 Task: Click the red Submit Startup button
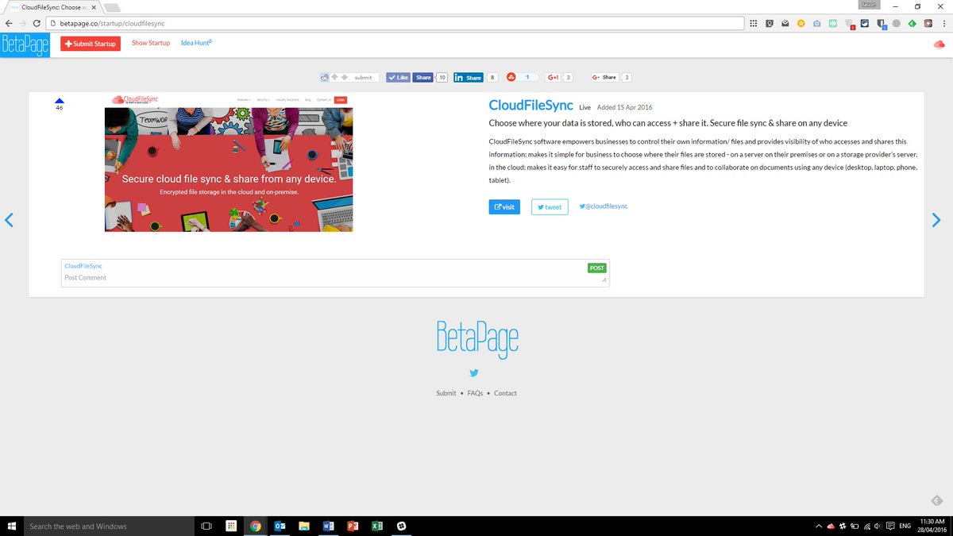point(89,43)
